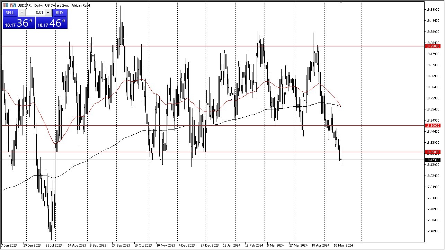
Task: Click the current price label 18.17369
Action: point(433,160)
